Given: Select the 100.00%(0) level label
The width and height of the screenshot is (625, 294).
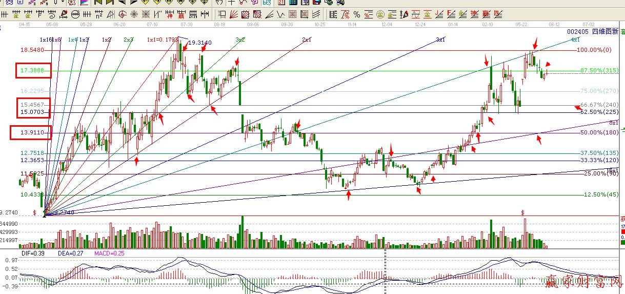Looking at the screenshot, I should click(x=594, y=50).
